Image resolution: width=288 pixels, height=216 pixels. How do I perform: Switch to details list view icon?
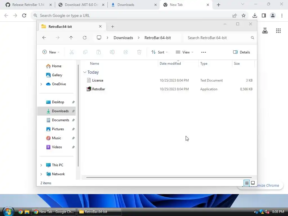[x=247, y=183]
